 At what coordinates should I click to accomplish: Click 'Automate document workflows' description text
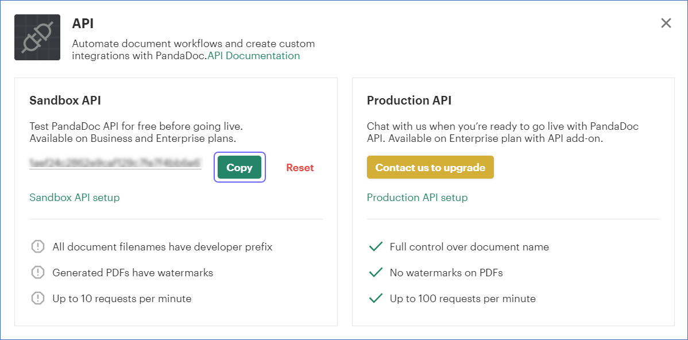(x=194, y=49)
